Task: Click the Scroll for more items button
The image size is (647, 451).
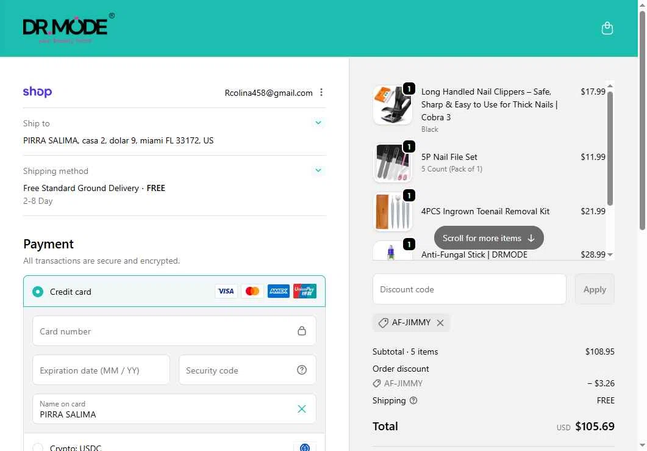Action: [488, 238]
